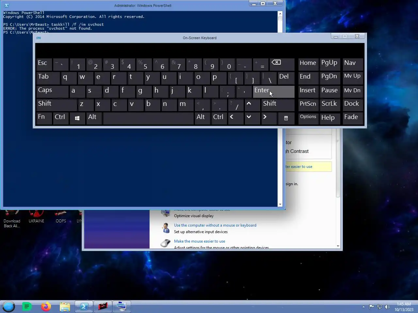The width and height of the screenshot is (418, 313).
Task: Toggle the ScrLk key
Action: [330, 105]
